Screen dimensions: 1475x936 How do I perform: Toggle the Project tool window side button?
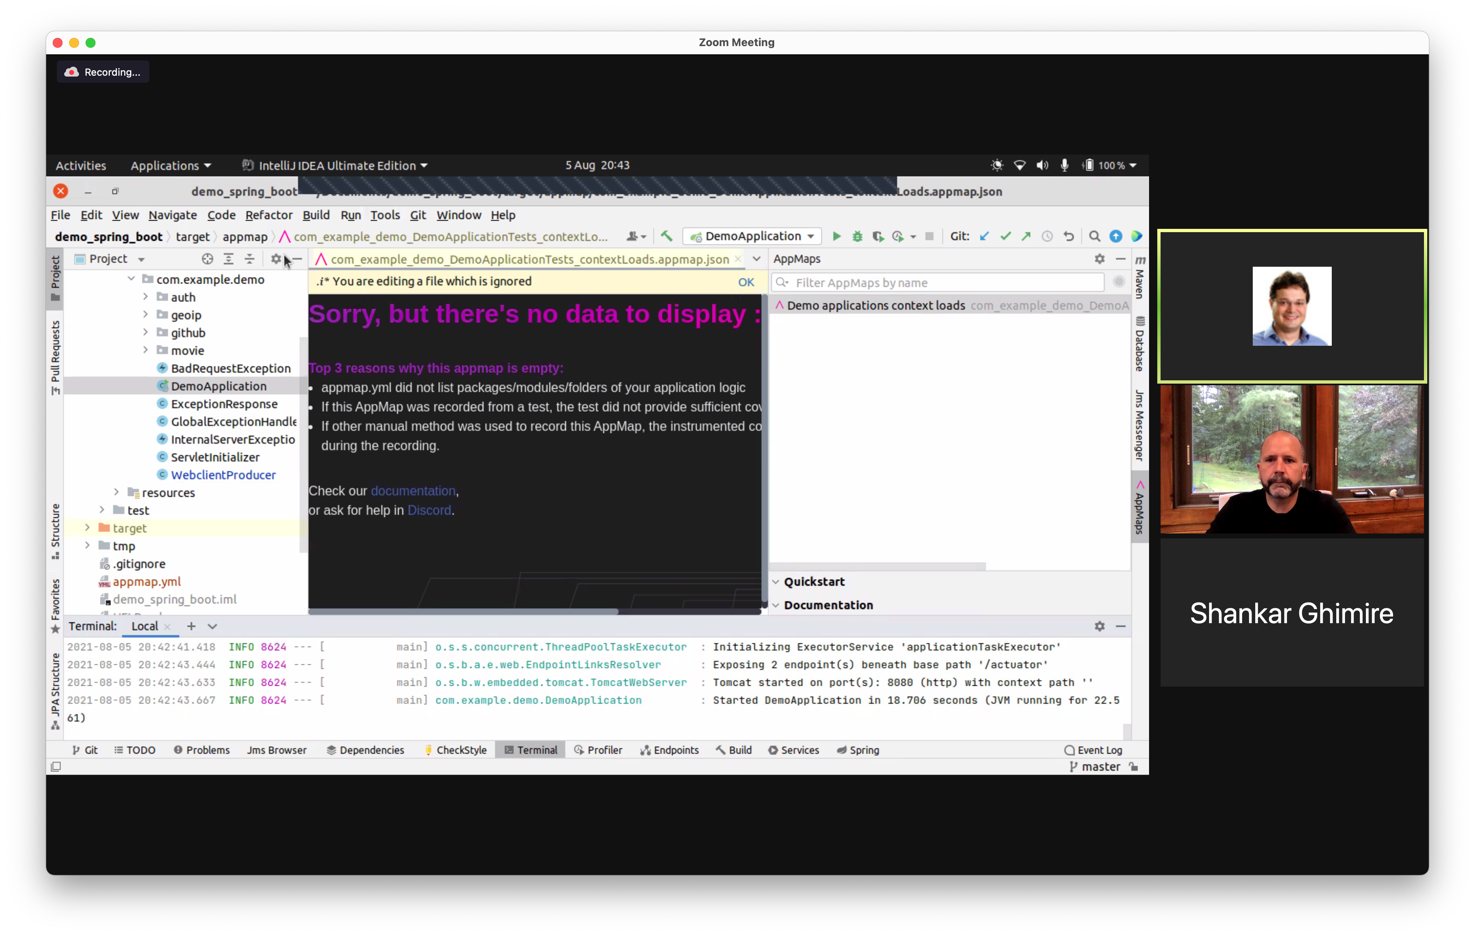(55, 279)
